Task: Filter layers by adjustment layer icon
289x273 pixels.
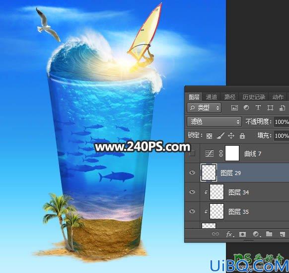Action: tap(246, 107)
